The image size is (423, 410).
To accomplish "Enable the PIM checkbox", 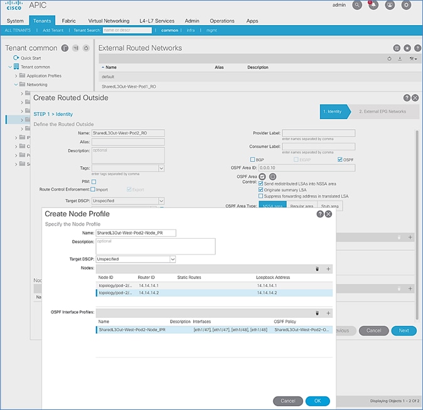I will point(94,182).
